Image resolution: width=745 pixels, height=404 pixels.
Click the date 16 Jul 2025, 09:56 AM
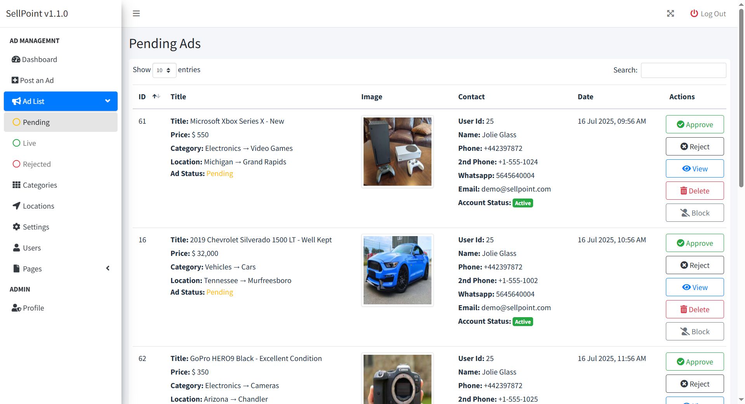612,121
